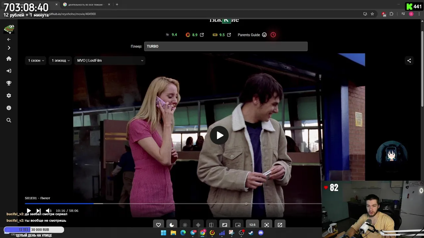Open search from the sidebar magnifier

[9, 120]
